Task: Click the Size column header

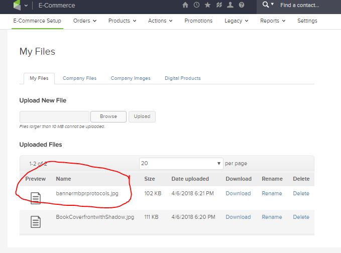Action: point(150,179)
